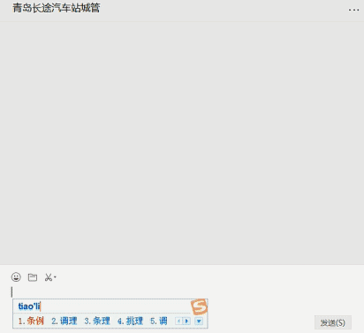Expand the screenshot tool dropdown arrow
Screen dimensions: 364x333
pyautogui.click(x=55, y=277)
